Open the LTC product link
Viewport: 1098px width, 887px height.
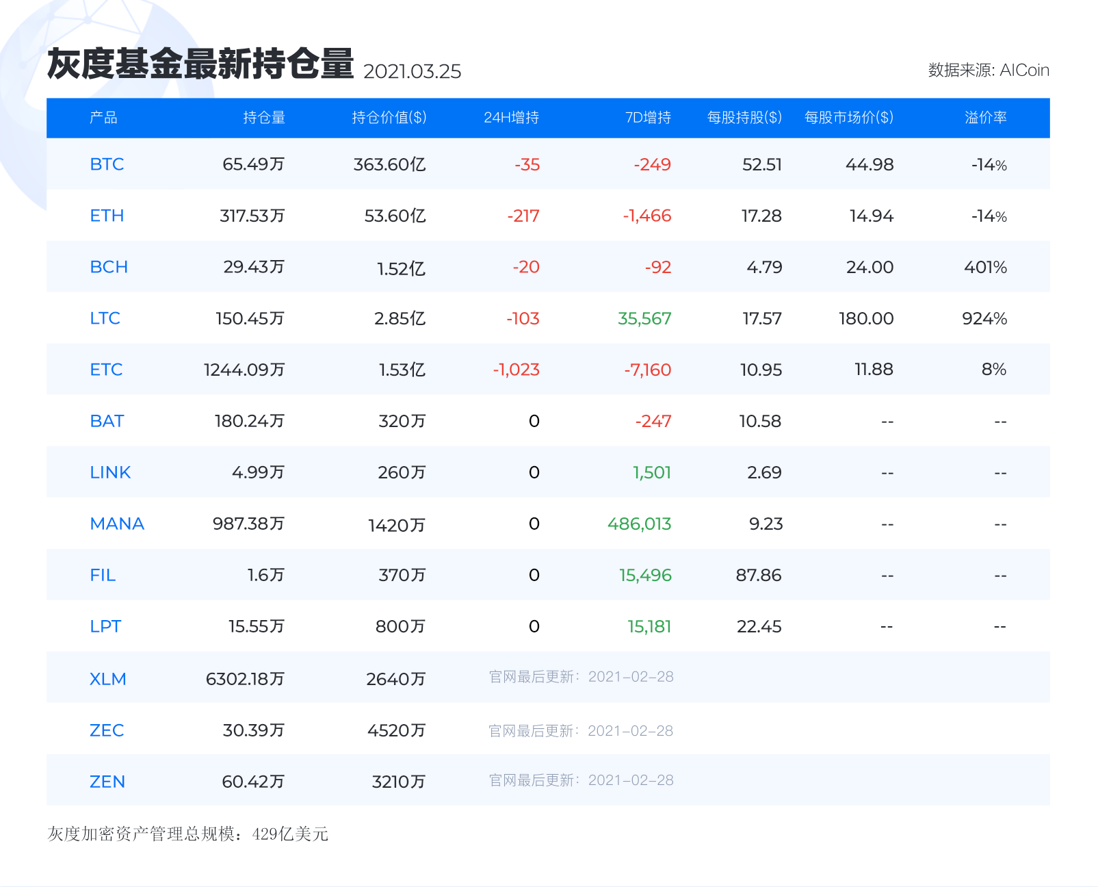105,318
